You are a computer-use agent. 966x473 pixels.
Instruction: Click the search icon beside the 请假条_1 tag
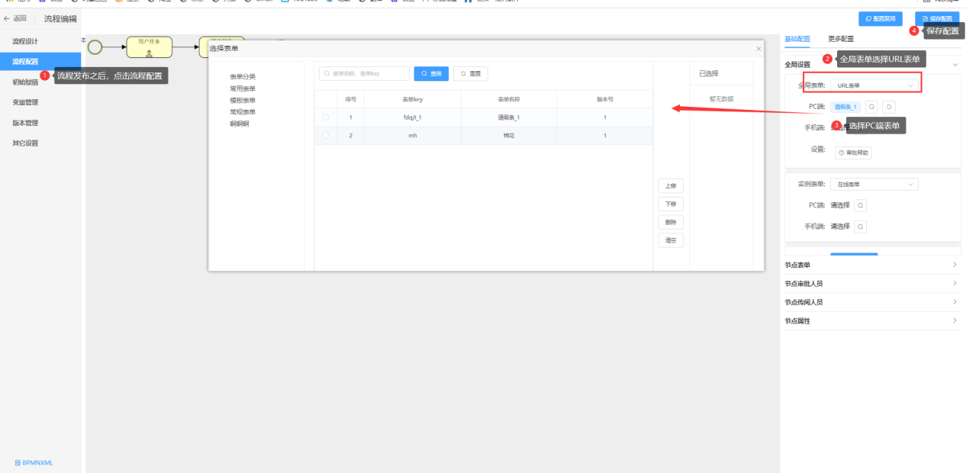coord(872,108)
